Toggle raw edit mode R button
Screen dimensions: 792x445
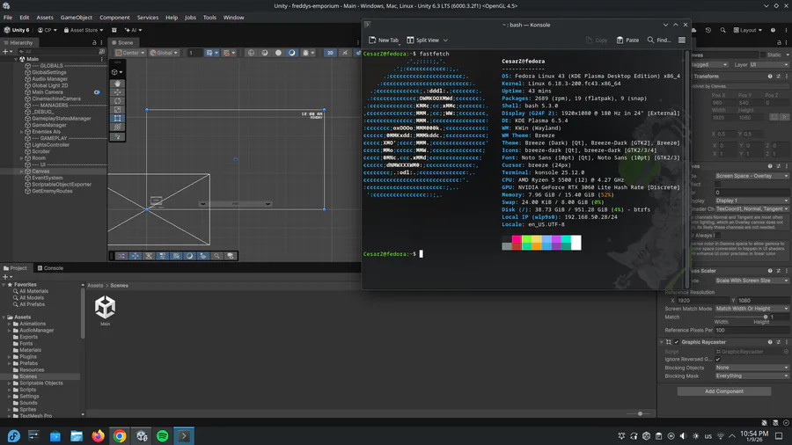click(x=784, y=117)
